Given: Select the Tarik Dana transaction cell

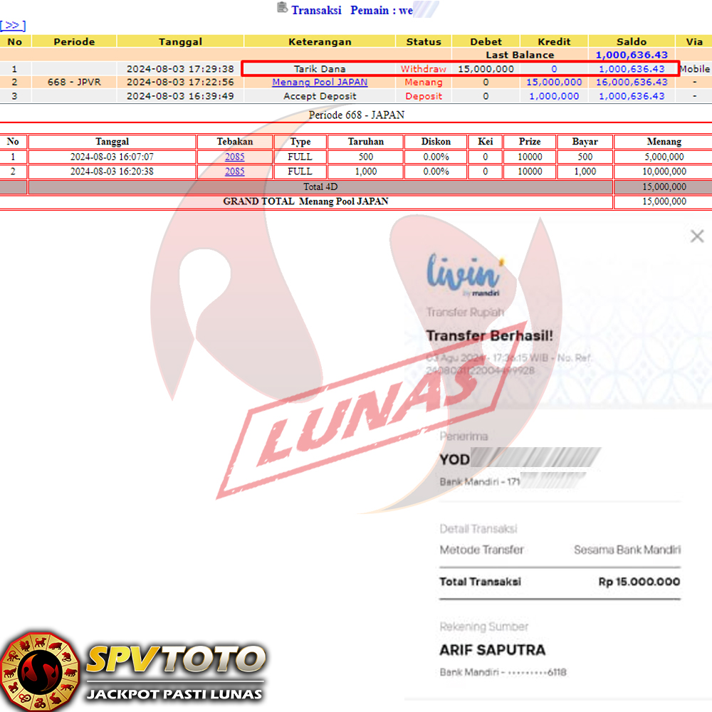Looking at the screenshot, I should pos(320,69).
